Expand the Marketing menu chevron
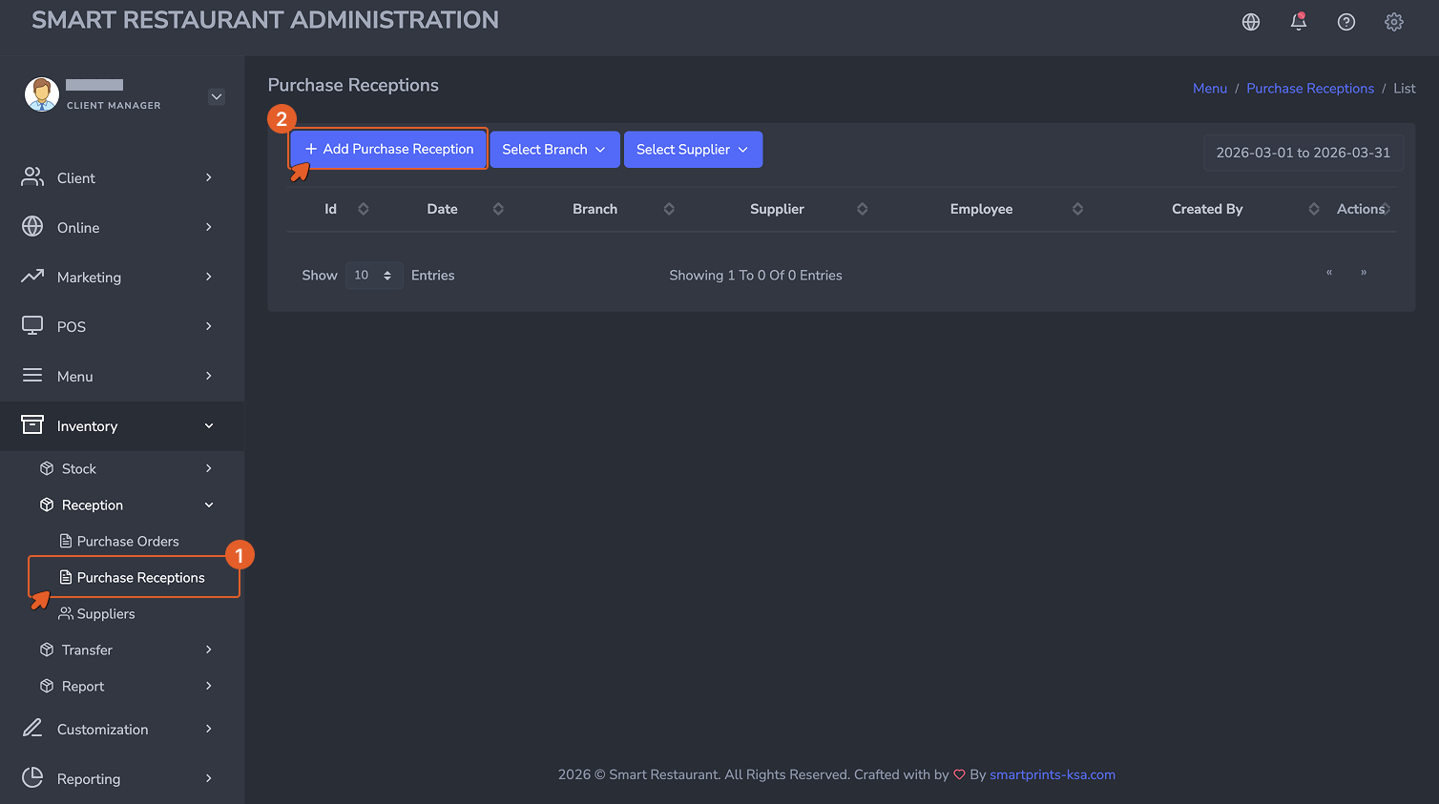 [x=209, y=277]
